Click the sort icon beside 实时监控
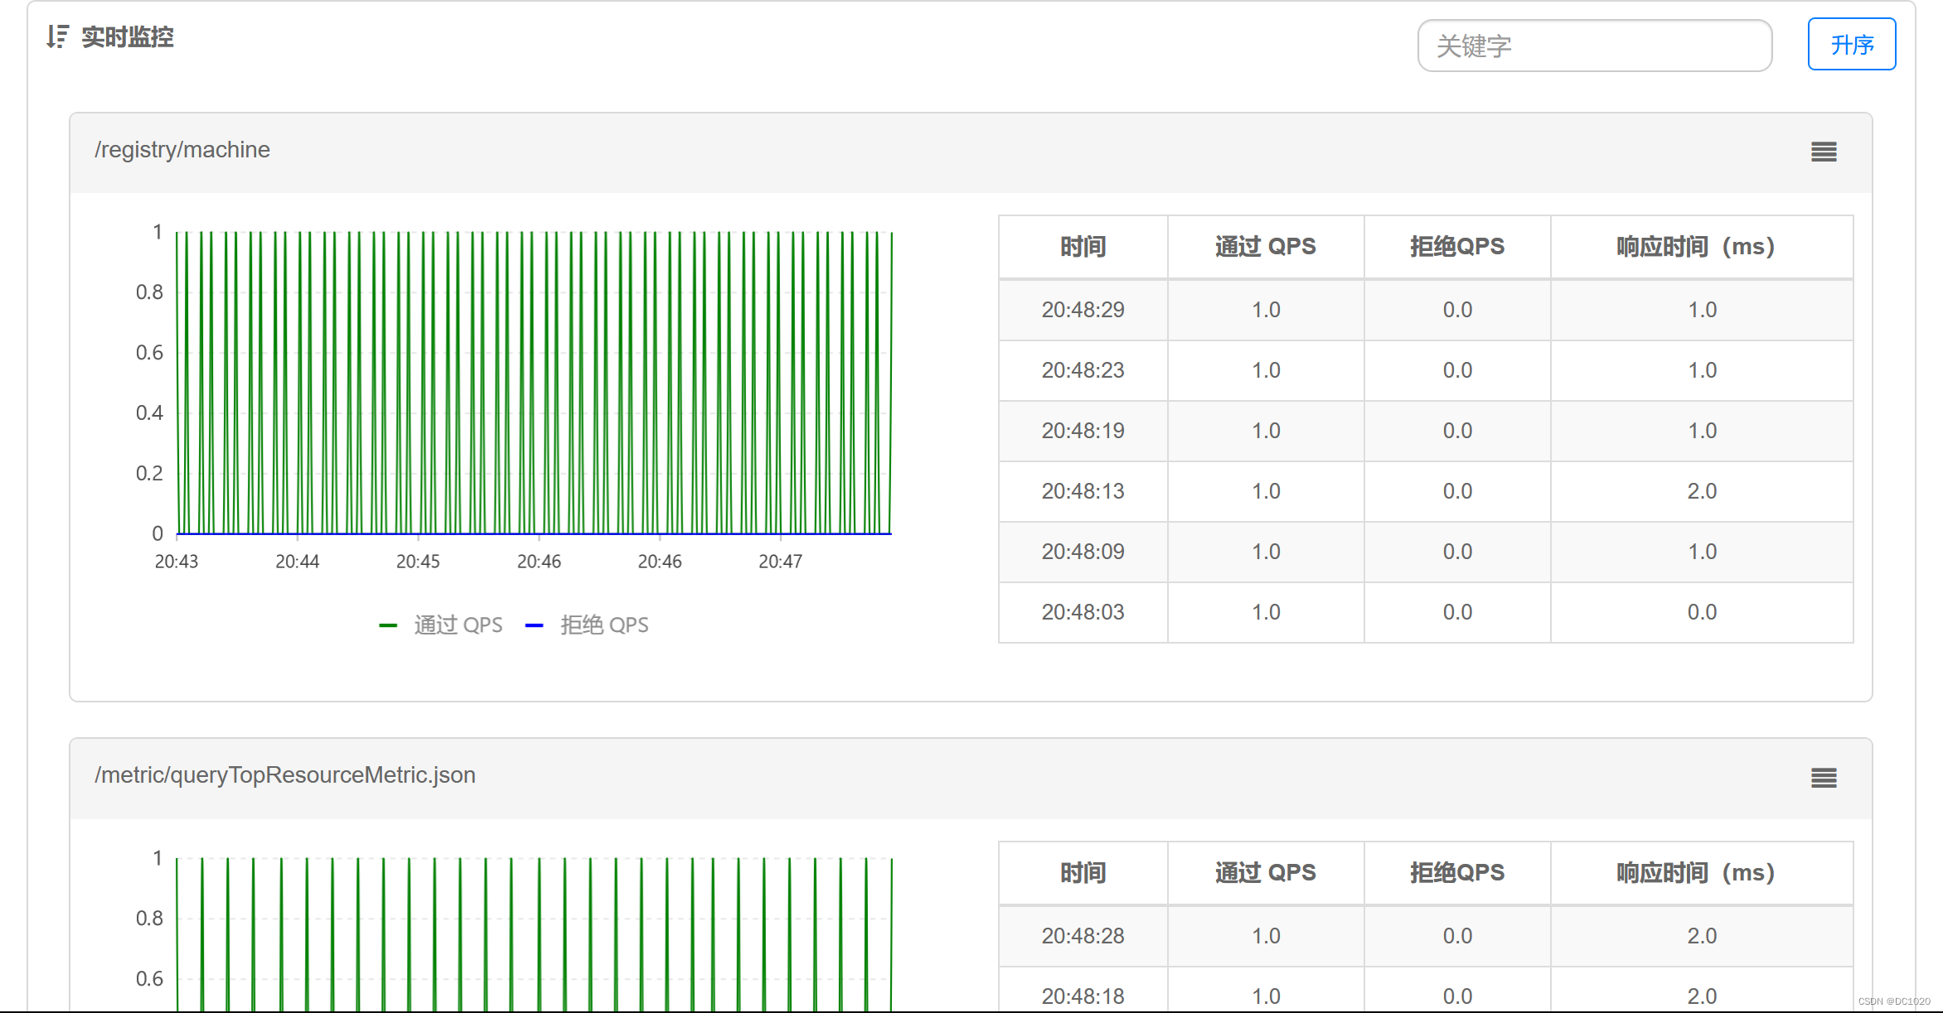 coord(56,36)
